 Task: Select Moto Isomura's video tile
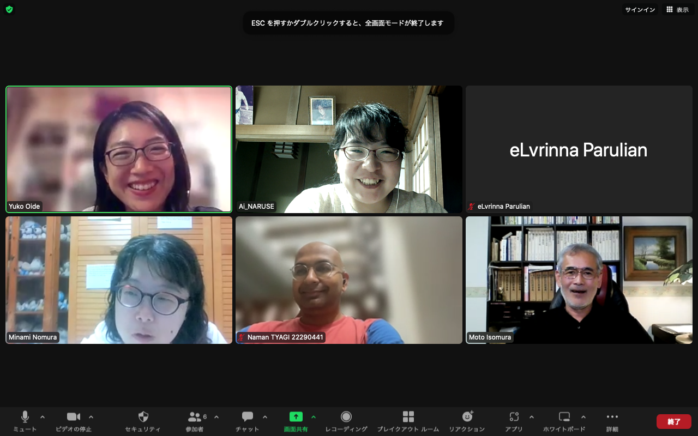tap(579, 280)
